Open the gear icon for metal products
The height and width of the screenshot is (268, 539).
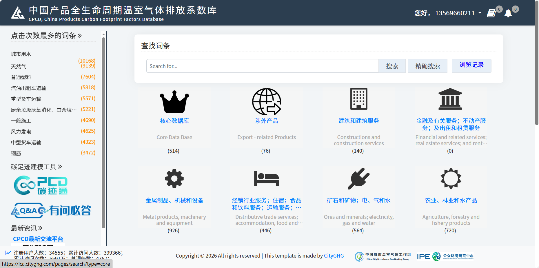click(174, 178)
